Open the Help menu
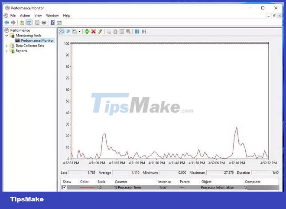The height and width of the screenshot is (209, 286). (x=67, y=16)
